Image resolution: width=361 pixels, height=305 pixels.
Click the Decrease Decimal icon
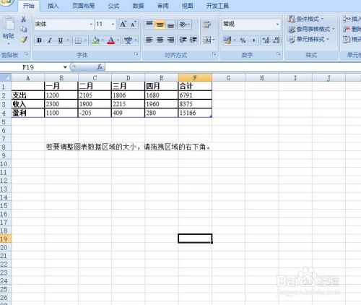tap(276, 40)
